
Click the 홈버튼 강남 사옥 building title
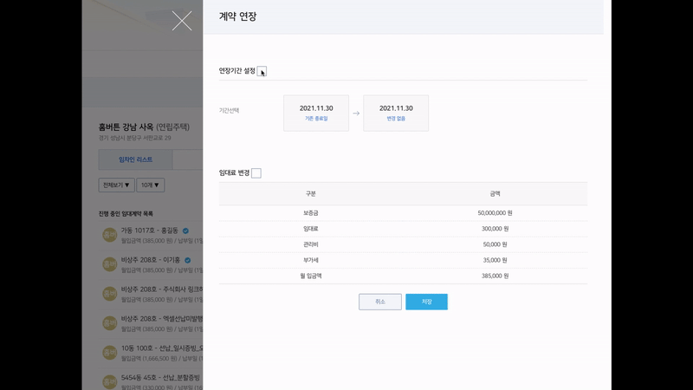coord(126,127)
